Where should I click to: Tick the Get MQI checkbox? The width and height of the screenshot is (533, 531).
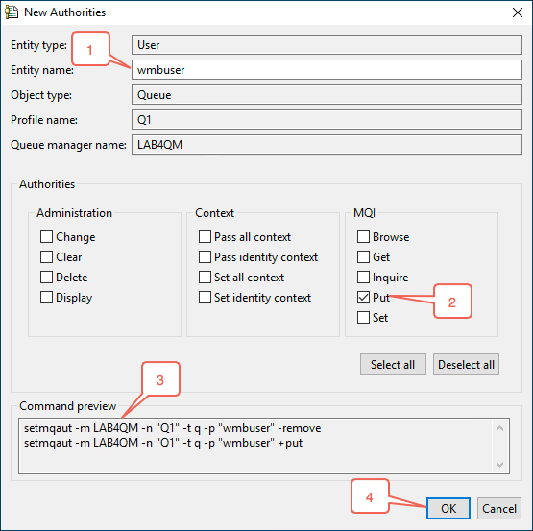[x=363, y=257]
